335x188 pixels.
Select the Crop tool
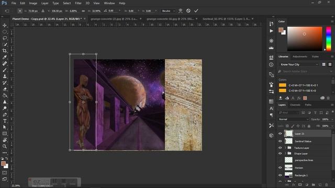[5, 51]
